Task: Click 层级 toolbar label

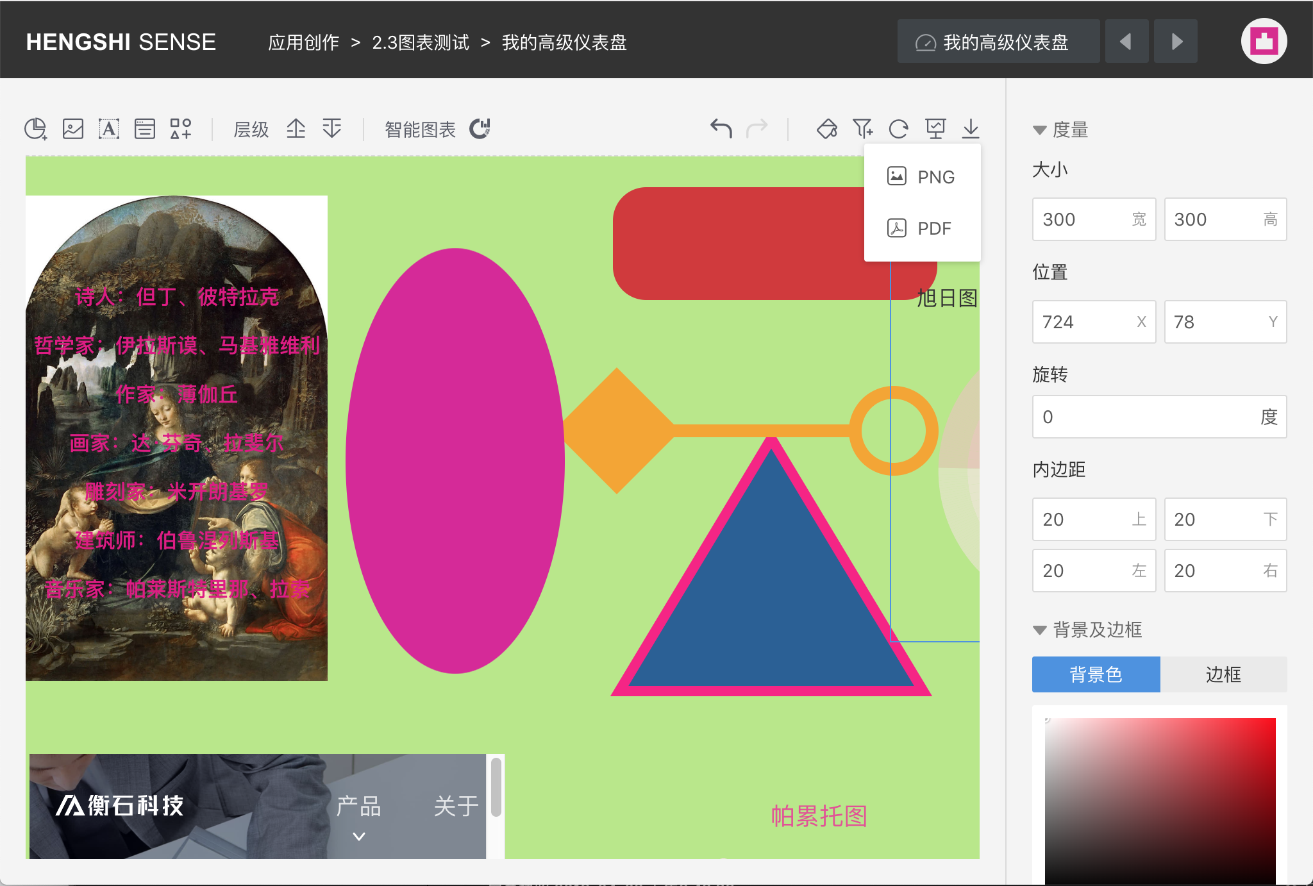Action: pos(251,130)
